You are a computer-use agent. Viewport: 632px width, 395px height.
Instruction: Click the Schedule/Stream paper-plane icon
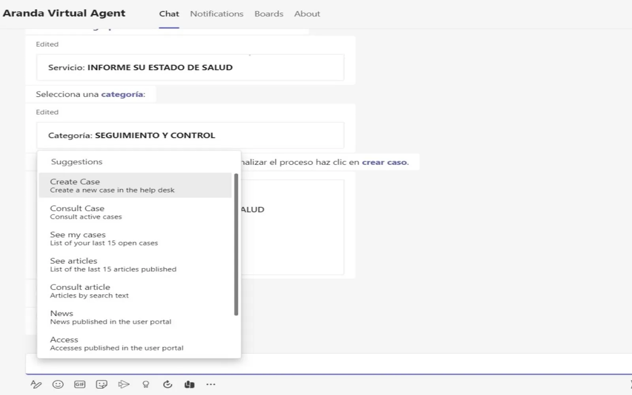coord(124,384)
